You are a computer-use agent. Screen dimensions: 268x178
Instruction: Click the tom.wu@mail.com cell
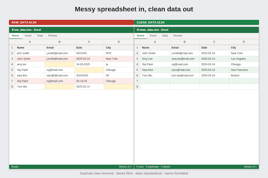[x=184, y=75]
